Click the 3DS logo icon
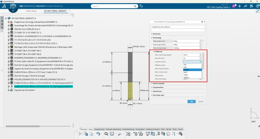 pos(4,6)
